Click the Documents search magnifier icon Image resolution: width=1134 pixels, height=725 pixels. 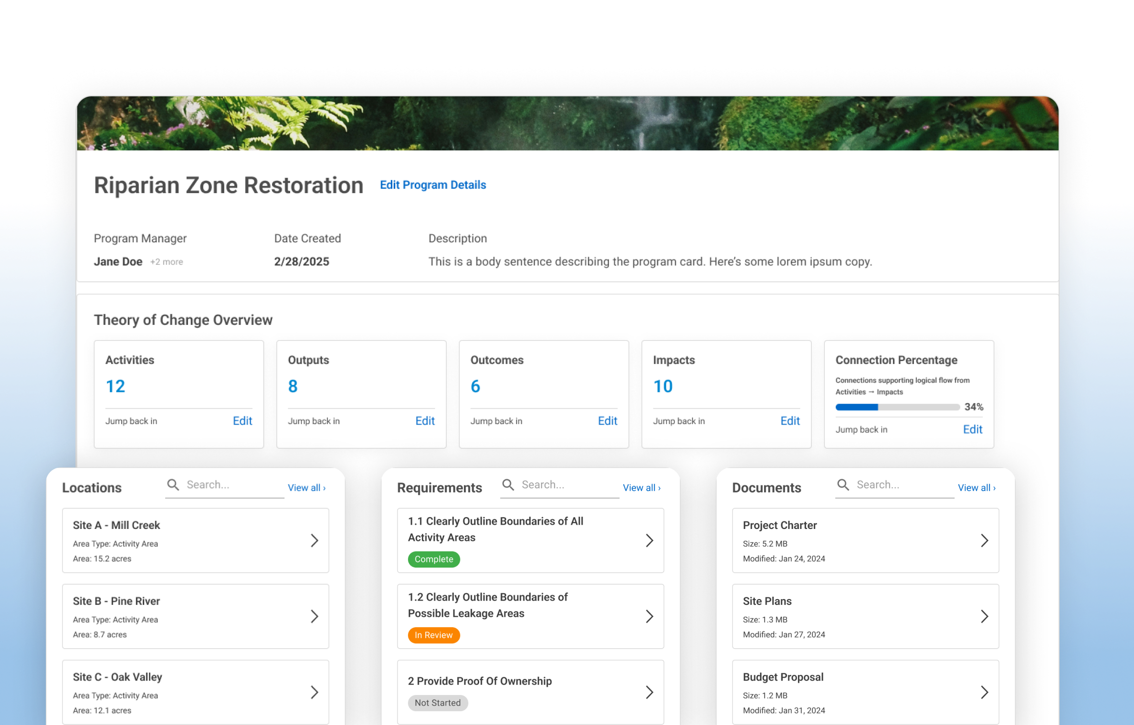843,485
